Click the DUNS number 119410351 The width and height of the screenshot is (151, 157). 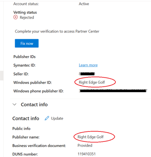[87, 154]
